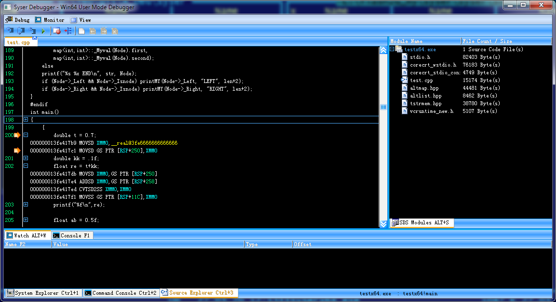
Task: Click source scrollbar page-down double arrow
Action: pyautogui.click(x=384, y=224)
